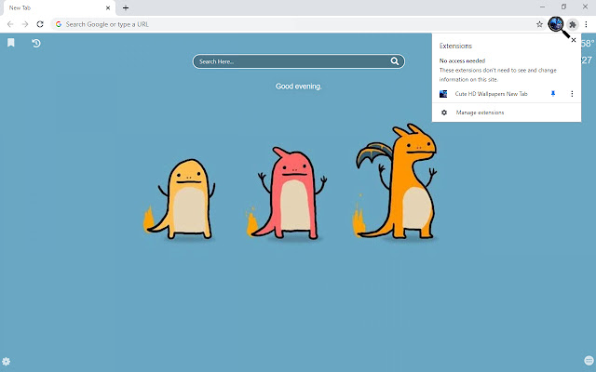Open a new tab with the plus button

126,7
